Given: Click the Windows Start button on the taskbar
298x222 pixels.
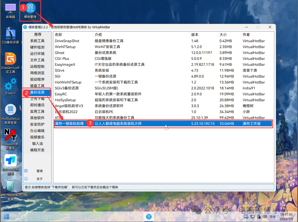Looking at the screenshot, I should click(6, 216).
